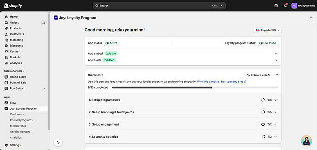Open Reward programs submenu item
317x150 pixels.
(21, 120)
